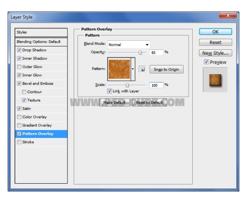Viewport: 247px width, 203px height.
Task: Open the Styles section
Action: click(x=41, y=32)
